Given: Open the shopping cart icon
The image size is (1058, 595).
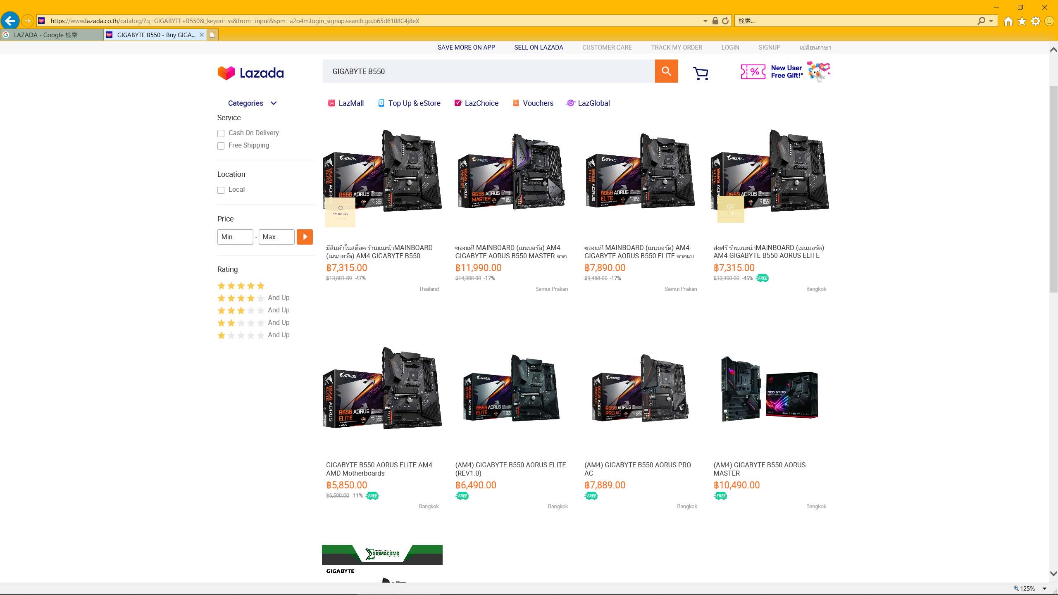Looking at the screenshot, I should click(701, 74).
